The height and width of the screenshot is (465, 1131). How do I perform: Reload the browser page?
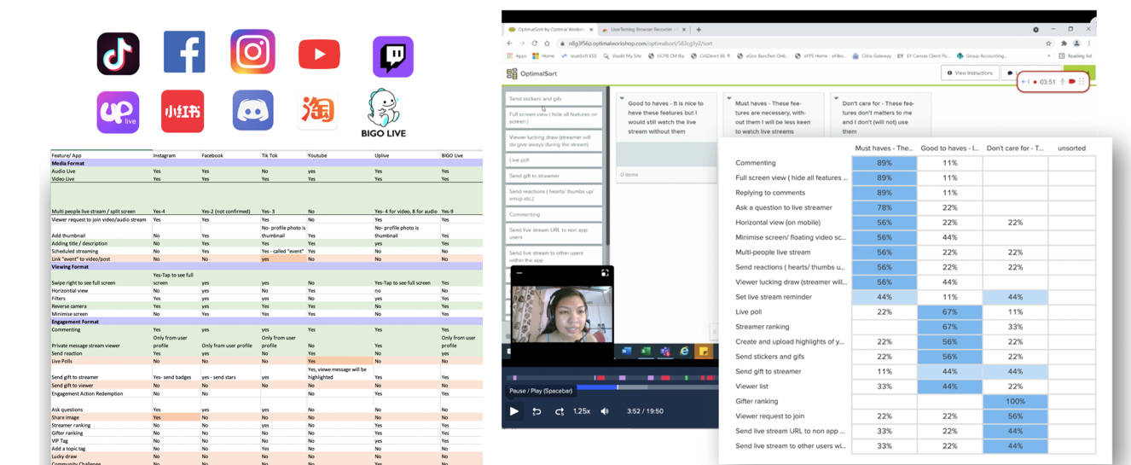535,43
